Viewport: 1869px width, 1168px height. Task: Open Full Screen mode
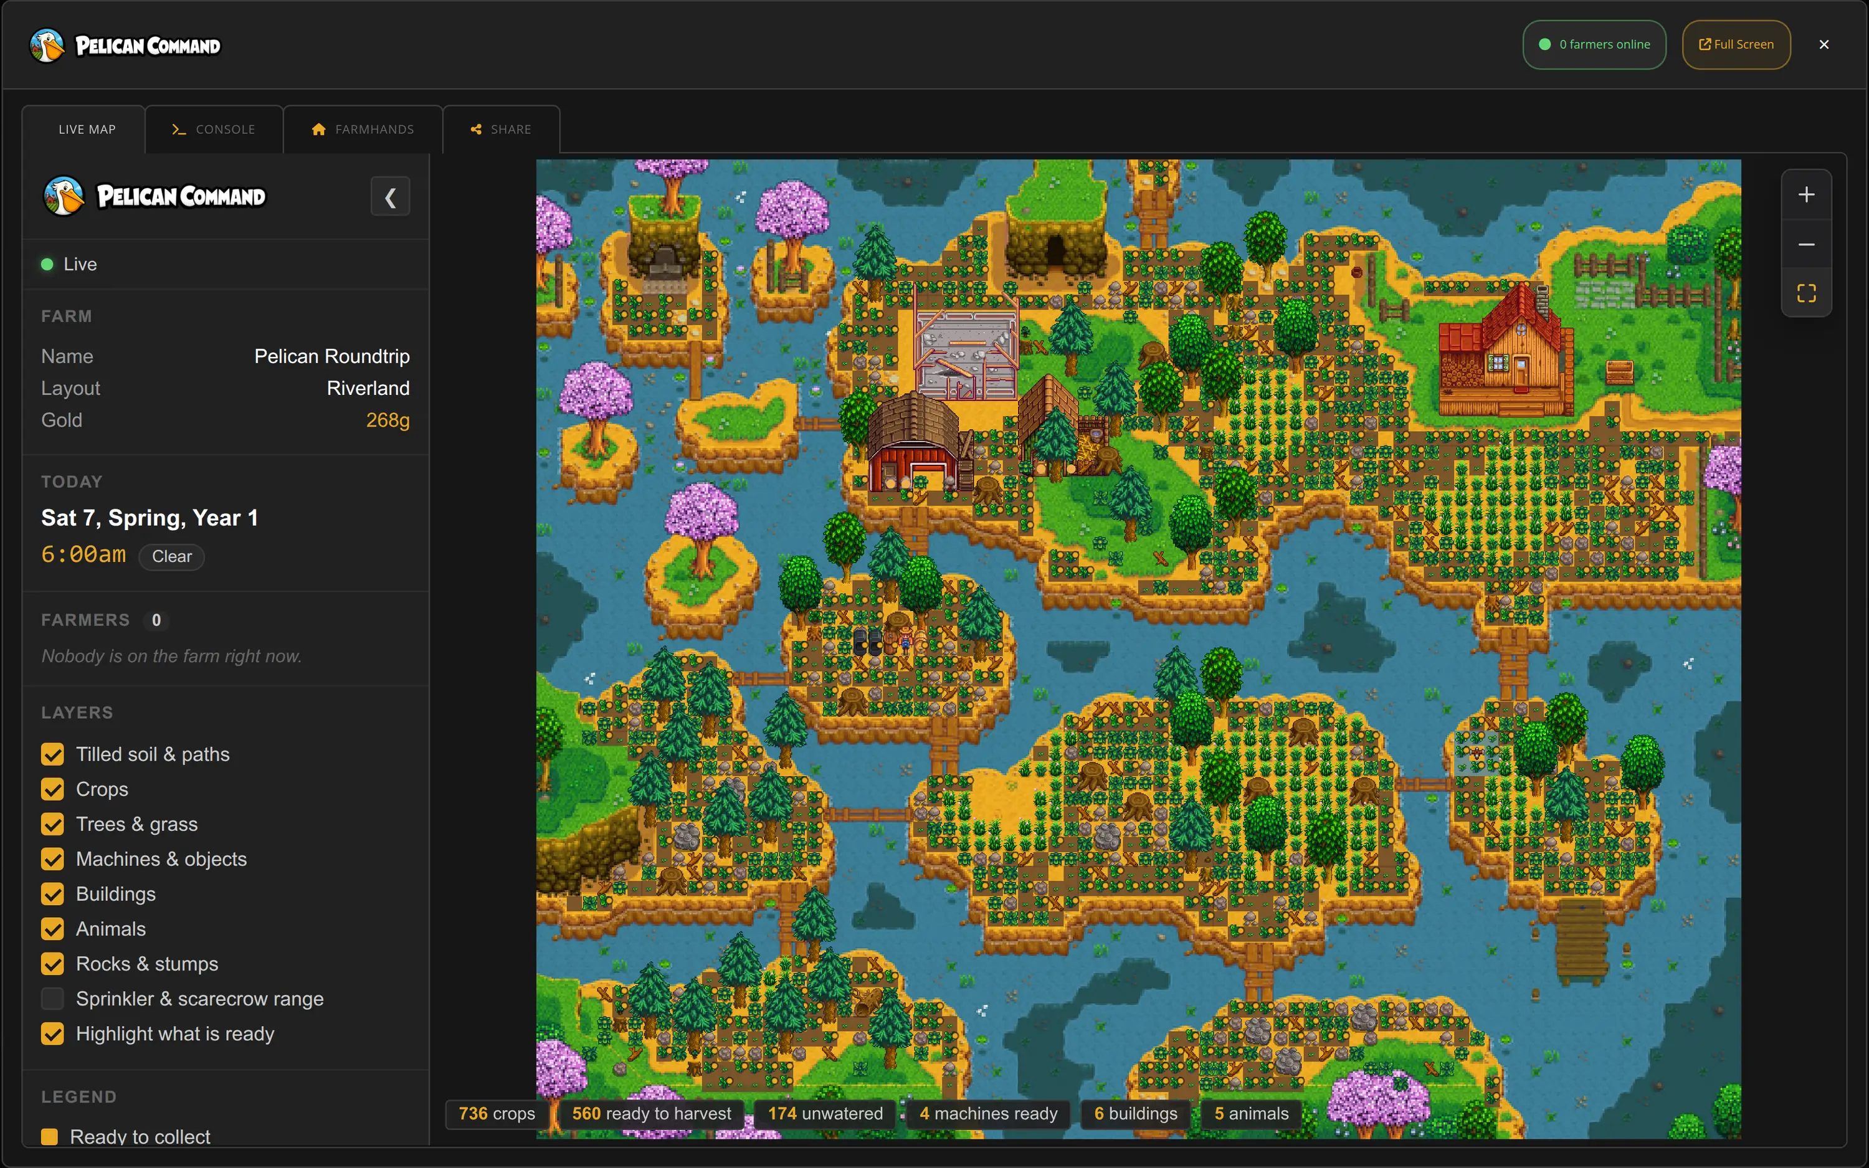click(1736, 45)
